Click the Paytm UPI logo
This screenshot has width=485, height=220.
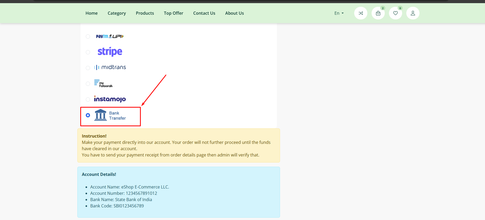(110, 36)
